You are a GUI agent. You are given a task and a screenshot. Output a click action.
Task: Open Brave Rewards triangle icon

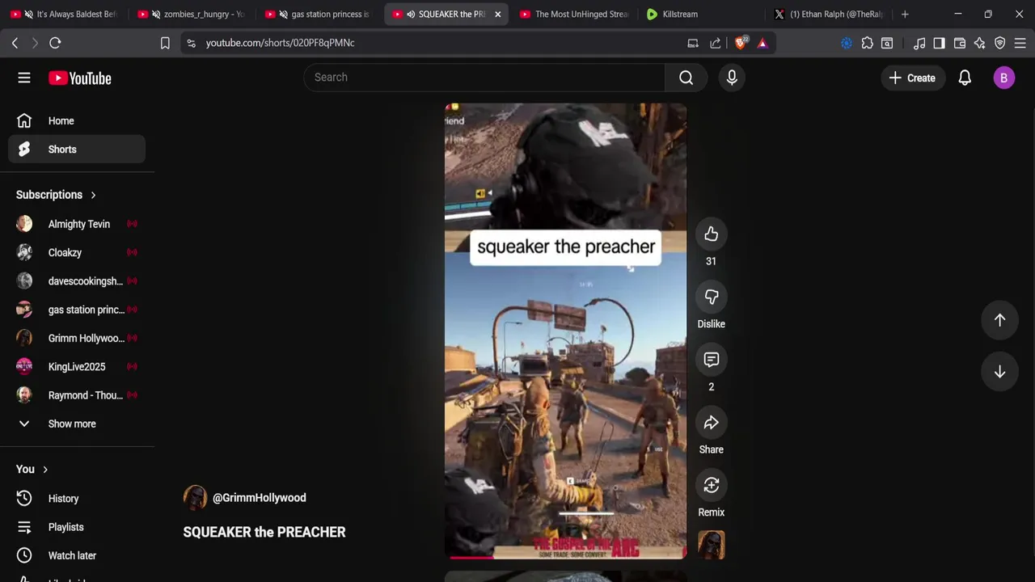coord(763,43)
